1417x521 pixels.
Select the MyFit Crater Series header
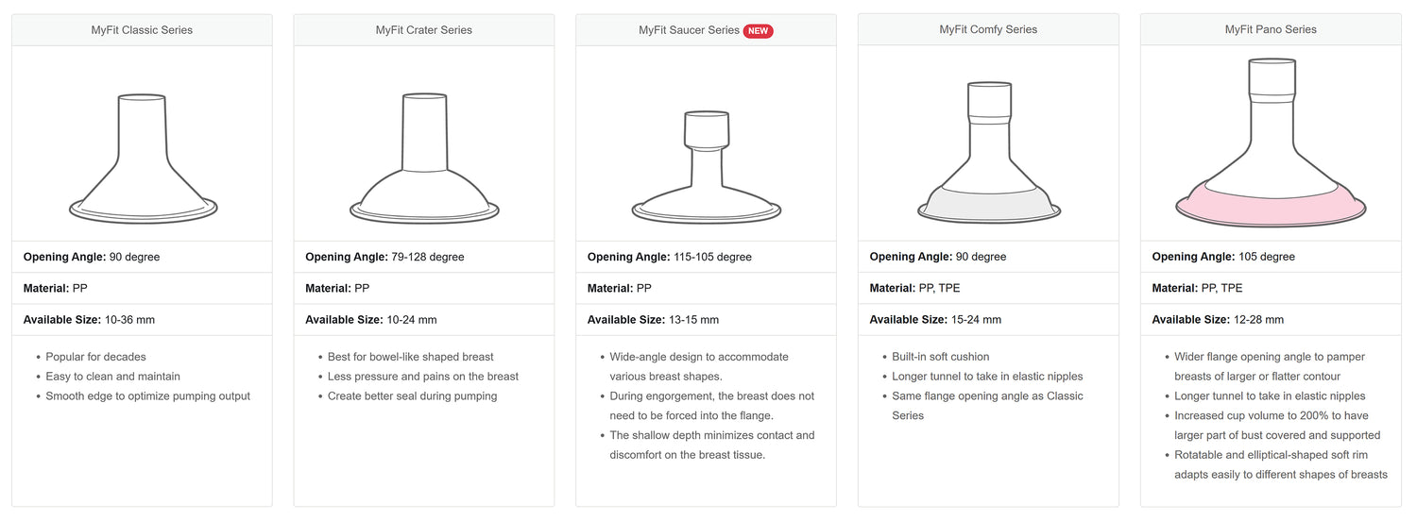(424, 30)
